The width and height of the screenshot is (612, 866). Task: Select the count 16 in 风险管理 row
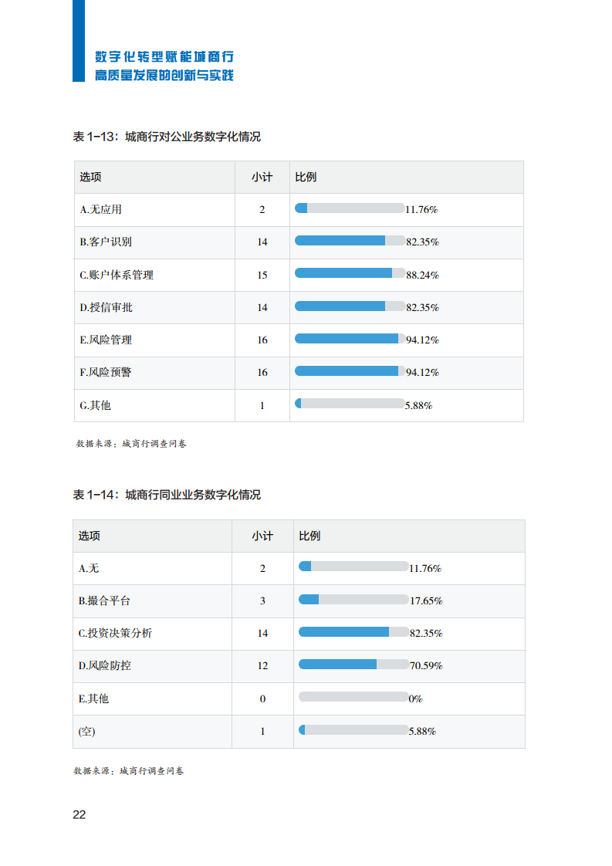[262, 340]
